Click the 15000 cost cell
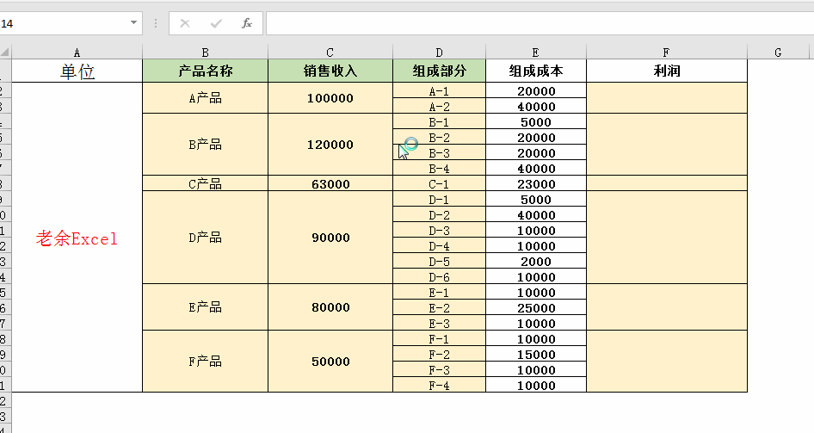Image resolution: width=814 pixels, height=433 pixels. [x=536, y=354]
